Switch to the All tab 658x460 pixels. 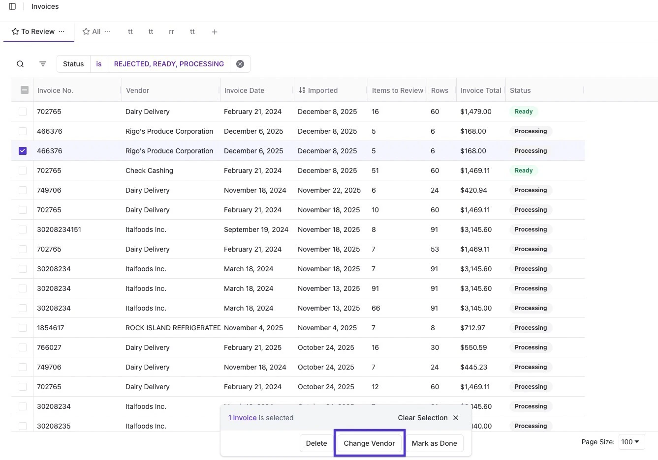[x=96, y=31]
